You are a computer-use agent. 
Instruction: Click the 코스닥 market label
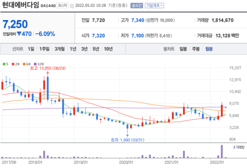pyautogui.click(x=63, y=6)
